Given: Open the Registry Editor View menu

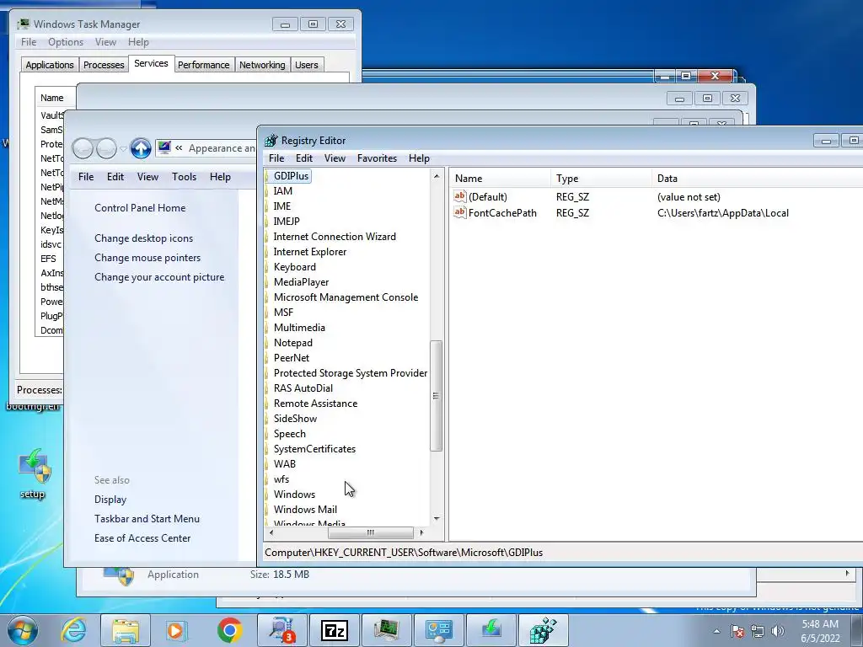Looking at the screenshot, I should 335,158.
